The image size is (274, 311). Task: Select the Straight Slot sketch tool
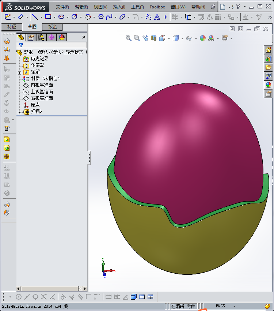point(61,17)
